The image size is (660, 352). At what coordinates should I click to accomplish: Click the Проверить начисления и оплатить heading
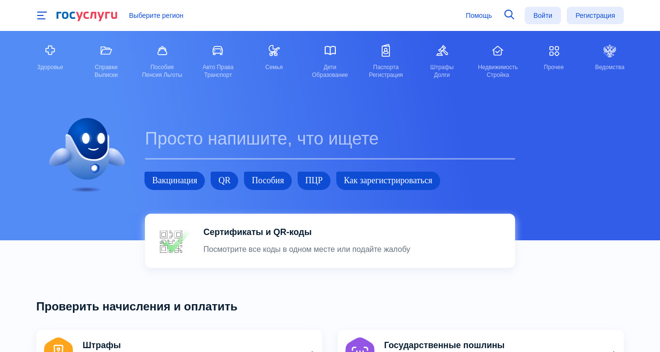coord(137,307)
